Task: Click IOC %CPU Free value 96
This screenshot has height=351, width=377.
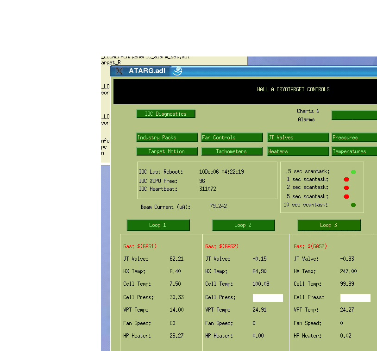Action: tap(202, 181)
